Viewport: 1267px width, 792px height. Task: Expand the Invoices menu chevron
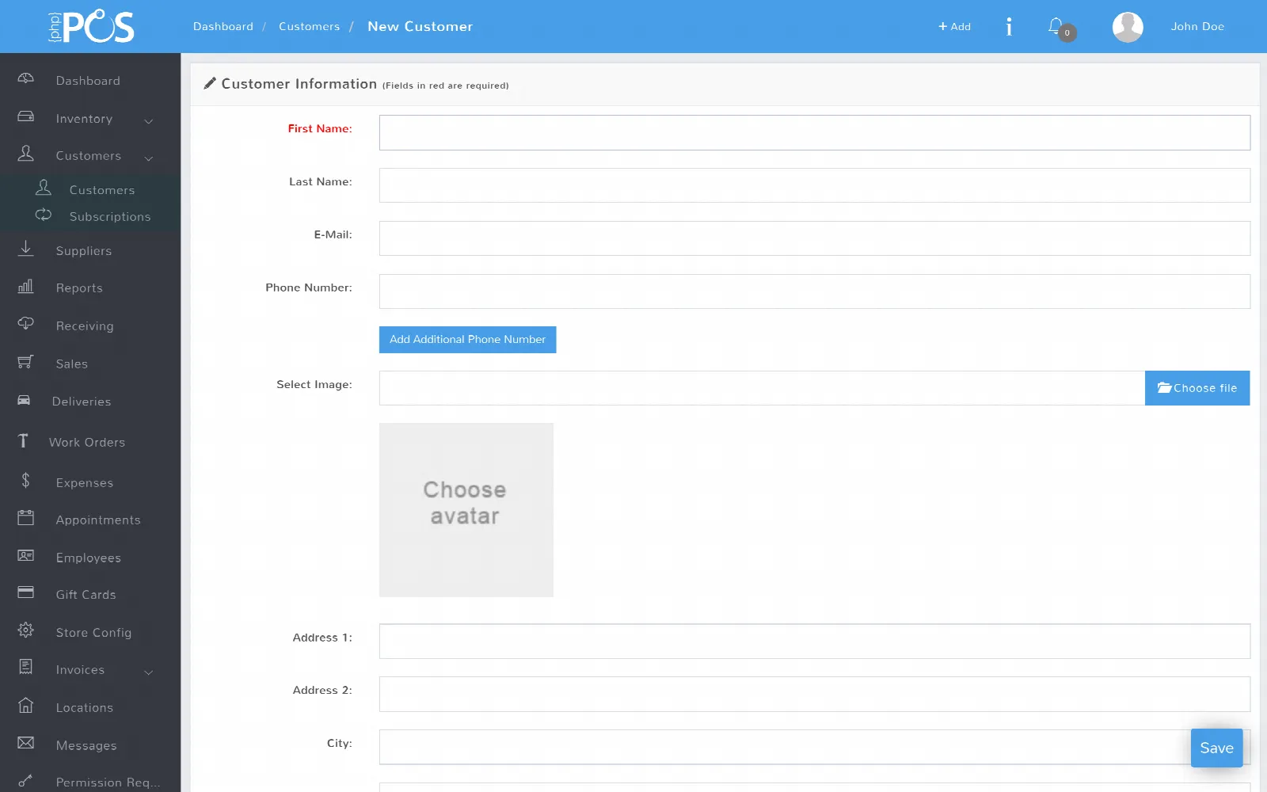pyautogui.click(x=148, y=672)
